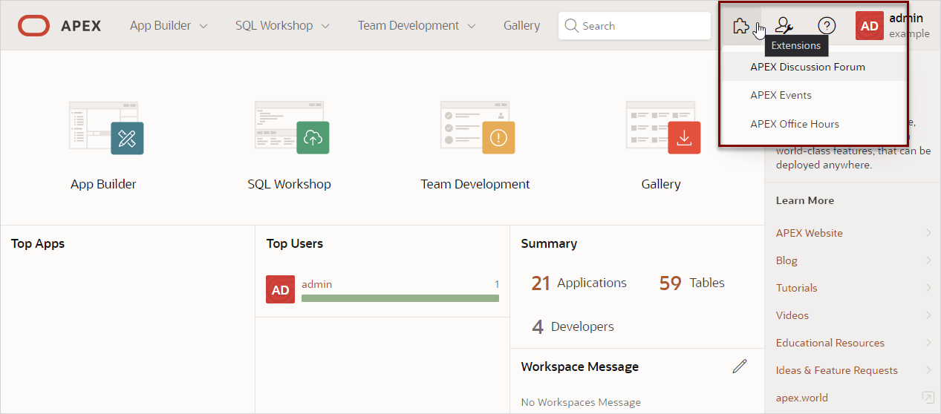Click the Help question mark icon

[x=827, y=26]
